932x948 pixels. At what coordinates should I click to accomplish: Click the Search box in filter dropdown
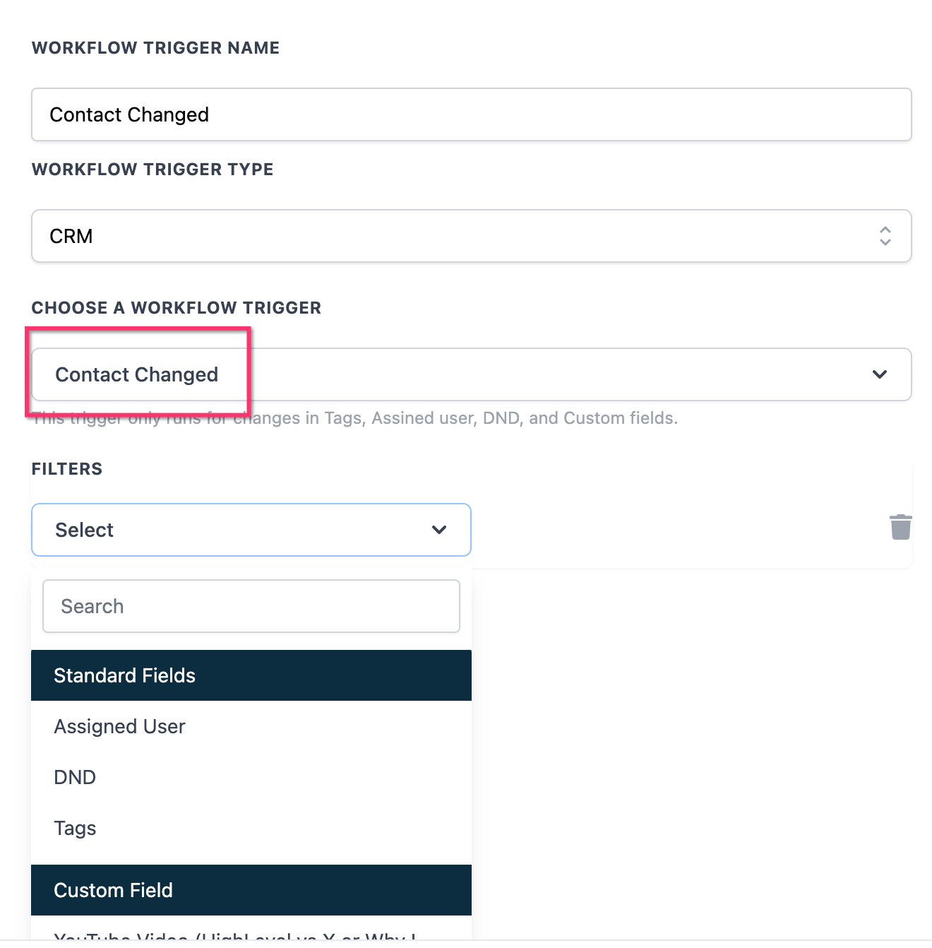tap(251, 606)
